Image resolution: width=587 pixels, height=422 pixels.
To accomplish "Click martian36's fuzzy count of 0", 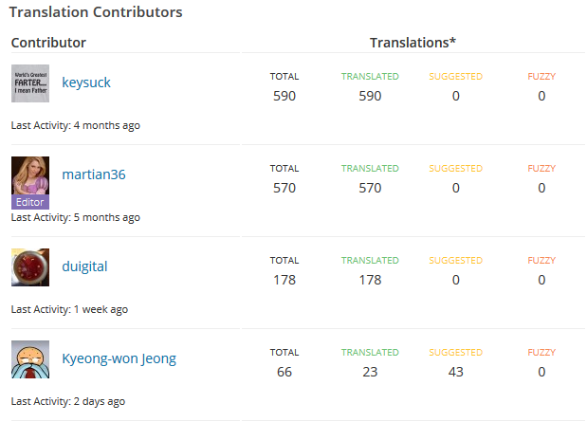I will coord(541,188).
